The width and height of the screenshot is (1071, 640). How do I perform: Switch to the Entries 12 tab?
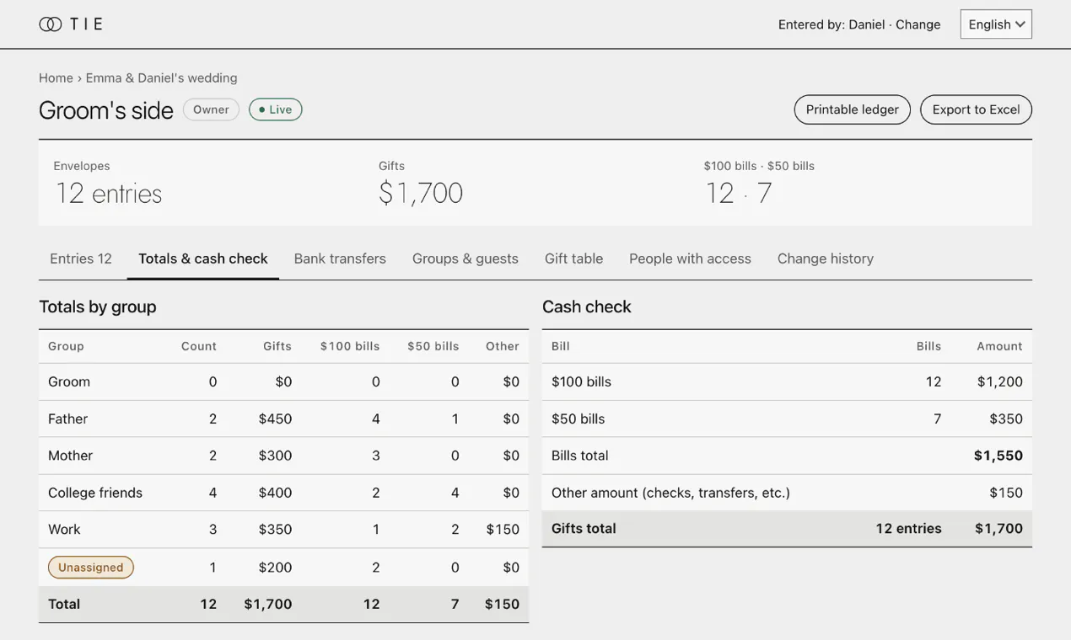point(81,259)
